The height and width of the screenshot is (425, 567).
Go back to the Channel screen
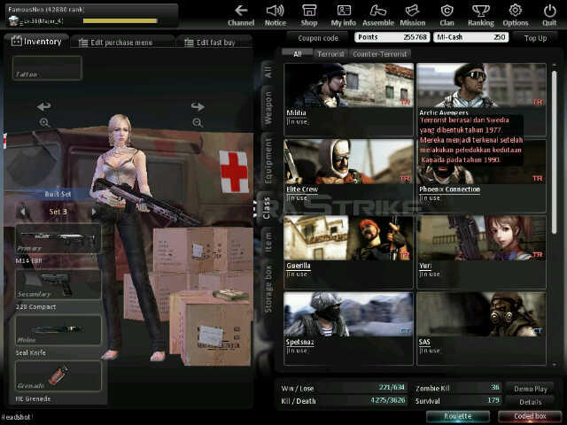click(241, 16)
